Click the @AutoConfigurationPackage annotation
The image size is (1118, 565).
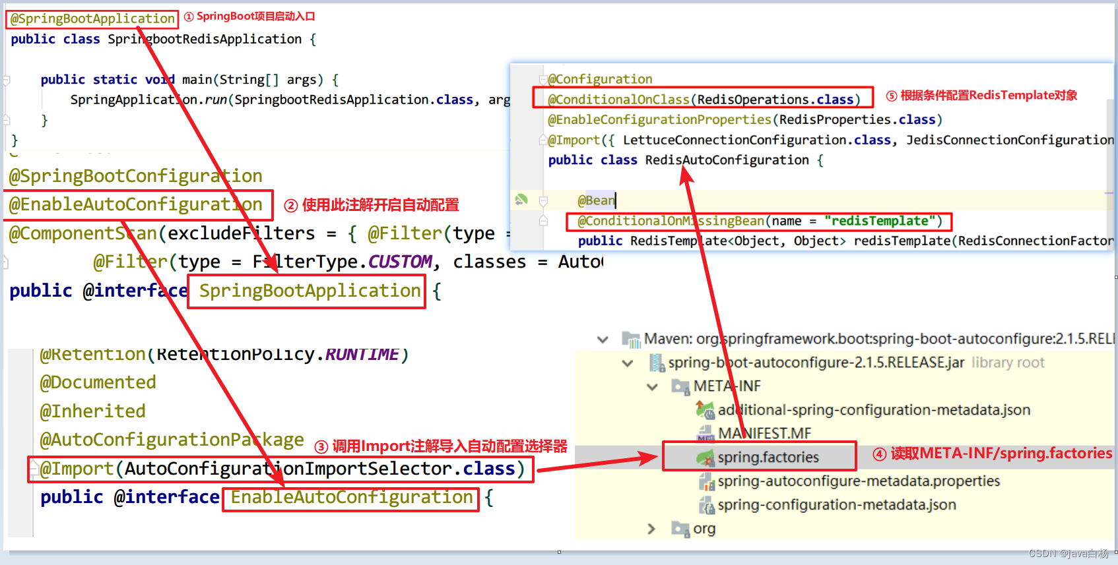click(x=172, y=440)
